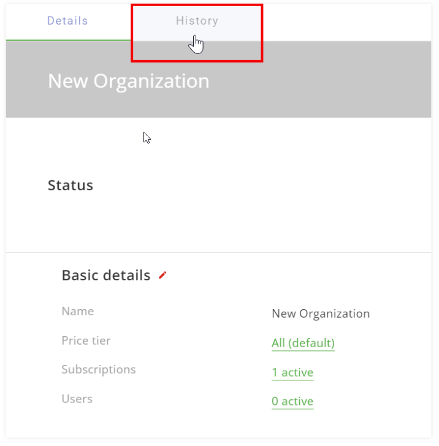Image resolution: width=439 pixels, height=446 pixels.
Task: Click the Users field label
Action: click(77, 399)
